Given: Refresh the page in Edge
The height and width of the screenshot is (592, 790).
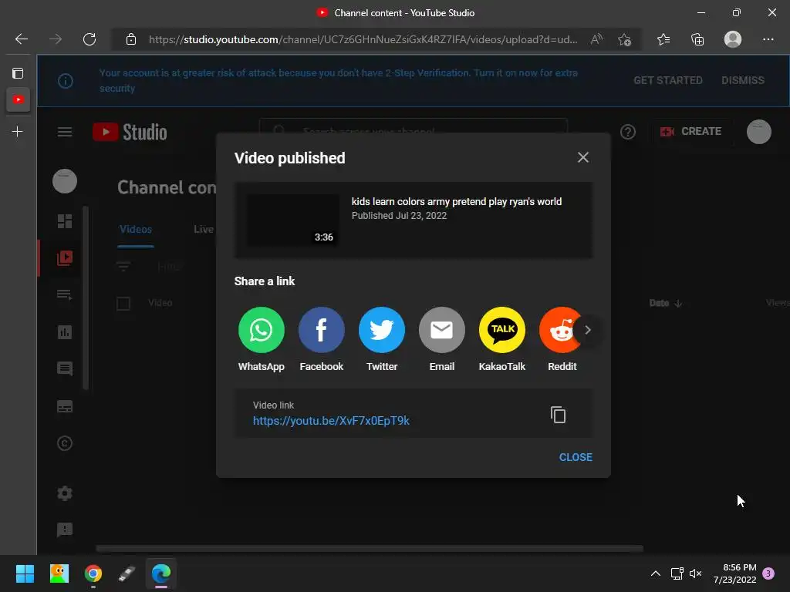Looking at the screenshot, I should coord(89,39).
